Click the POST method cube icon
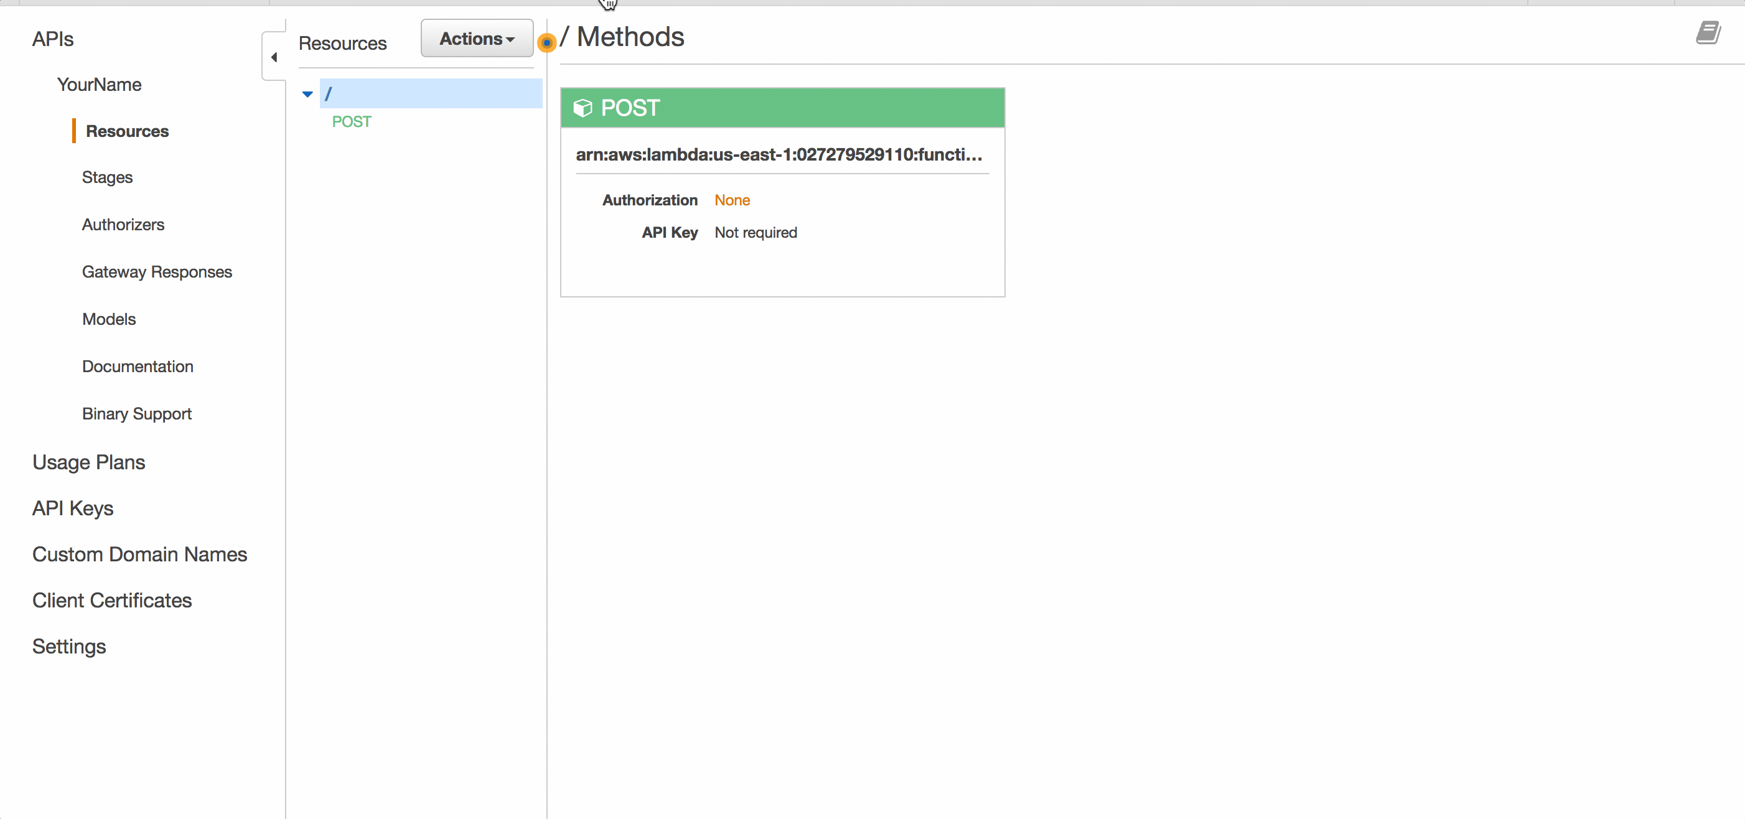The width and height of the screenshot is (1745, 819). pos(582,108)
